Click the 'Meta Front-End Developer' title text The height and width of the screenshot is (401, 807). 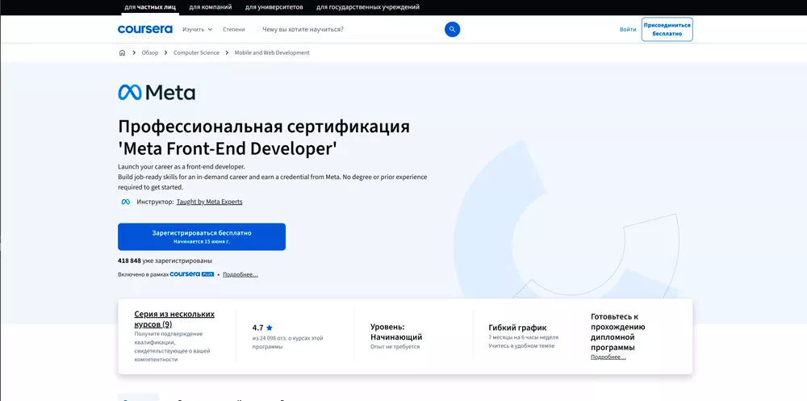coord(228,148)
